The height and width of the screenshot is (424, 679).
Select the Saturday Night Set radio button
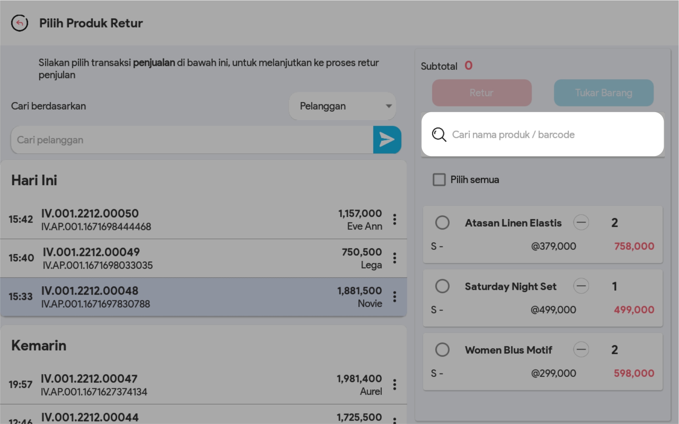pos(442,286)
